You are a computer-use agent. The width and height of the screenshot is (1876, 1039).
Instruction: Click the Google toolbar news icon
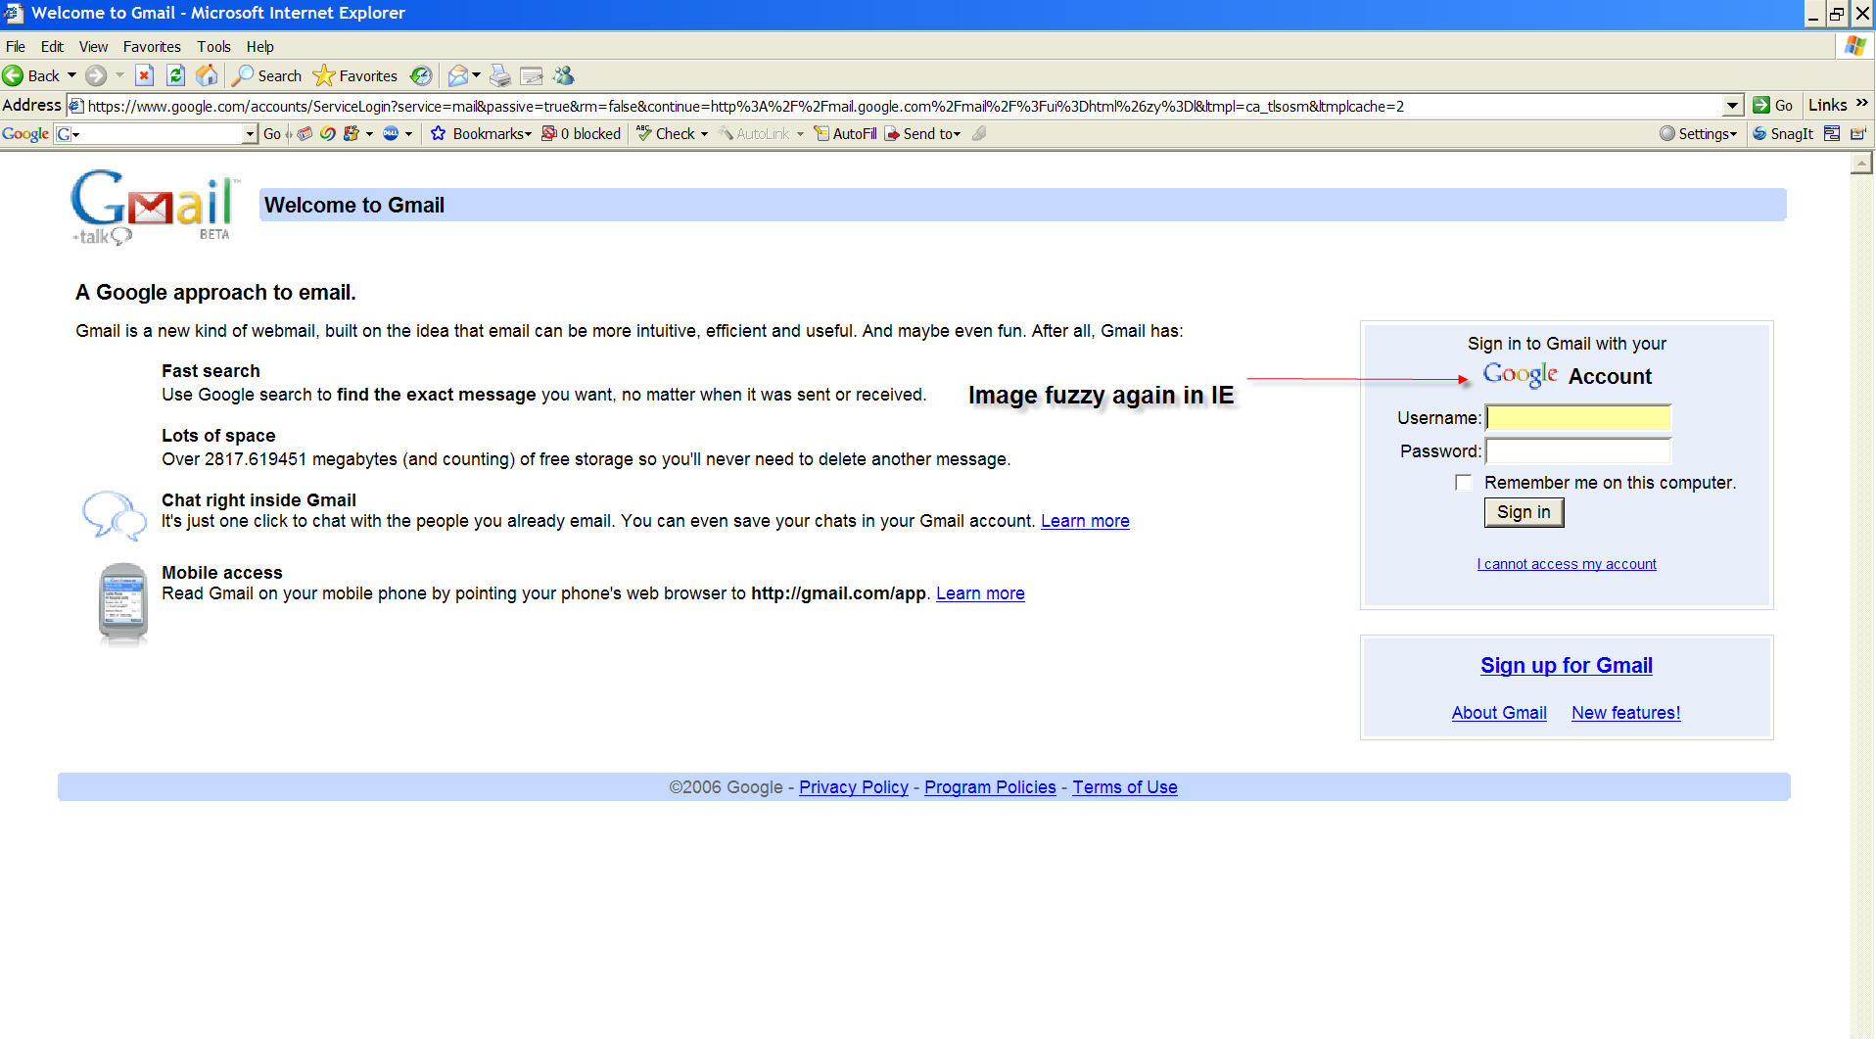(x=305, y=133)
